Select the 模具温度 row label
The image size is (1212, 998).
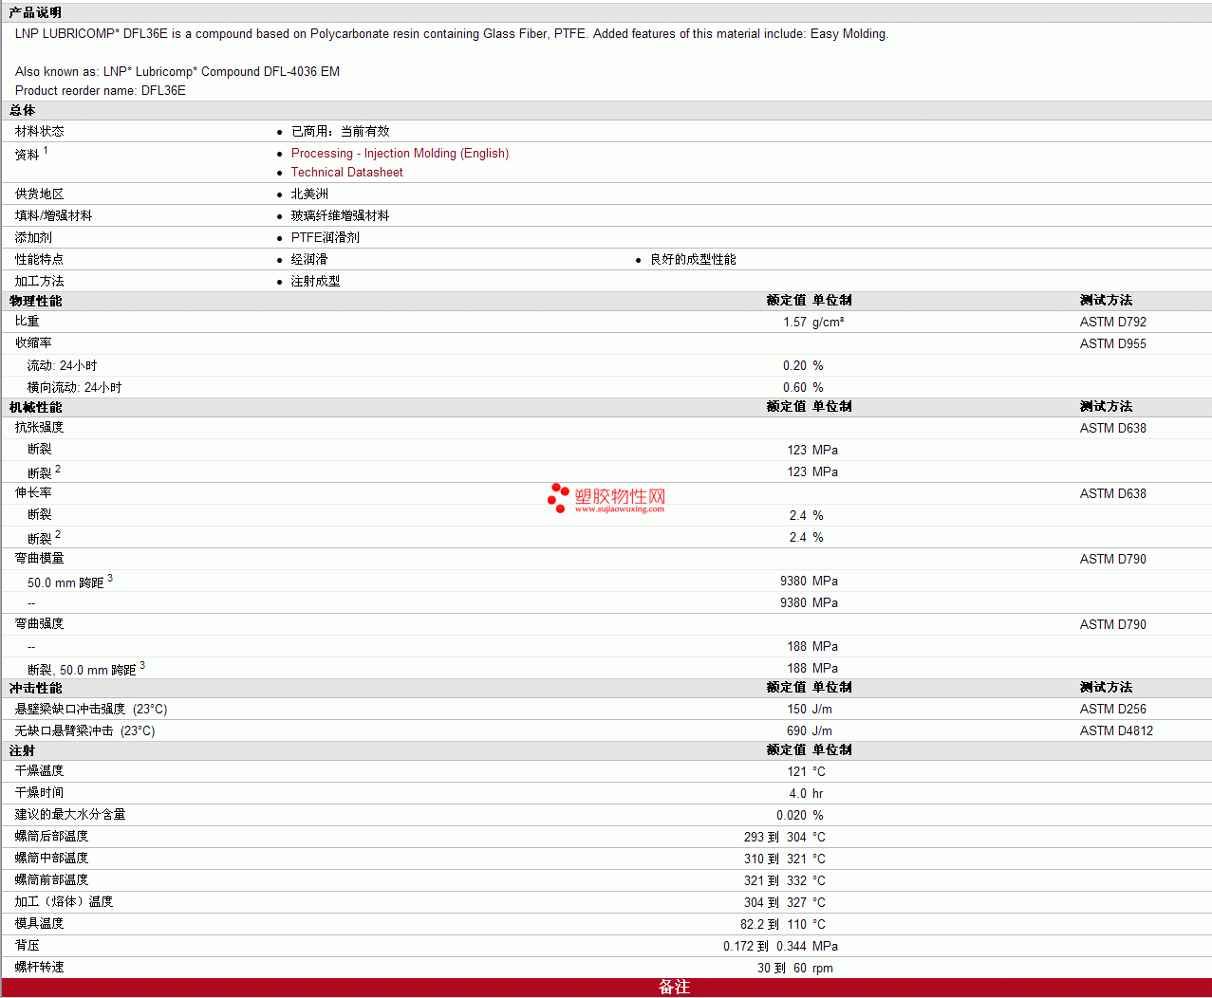click(x=39, y=924)
